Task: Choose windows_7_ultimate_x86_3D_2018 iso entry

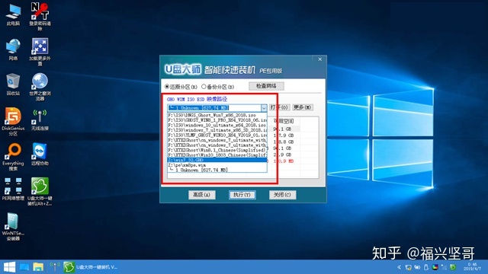Action: [217, 130]
